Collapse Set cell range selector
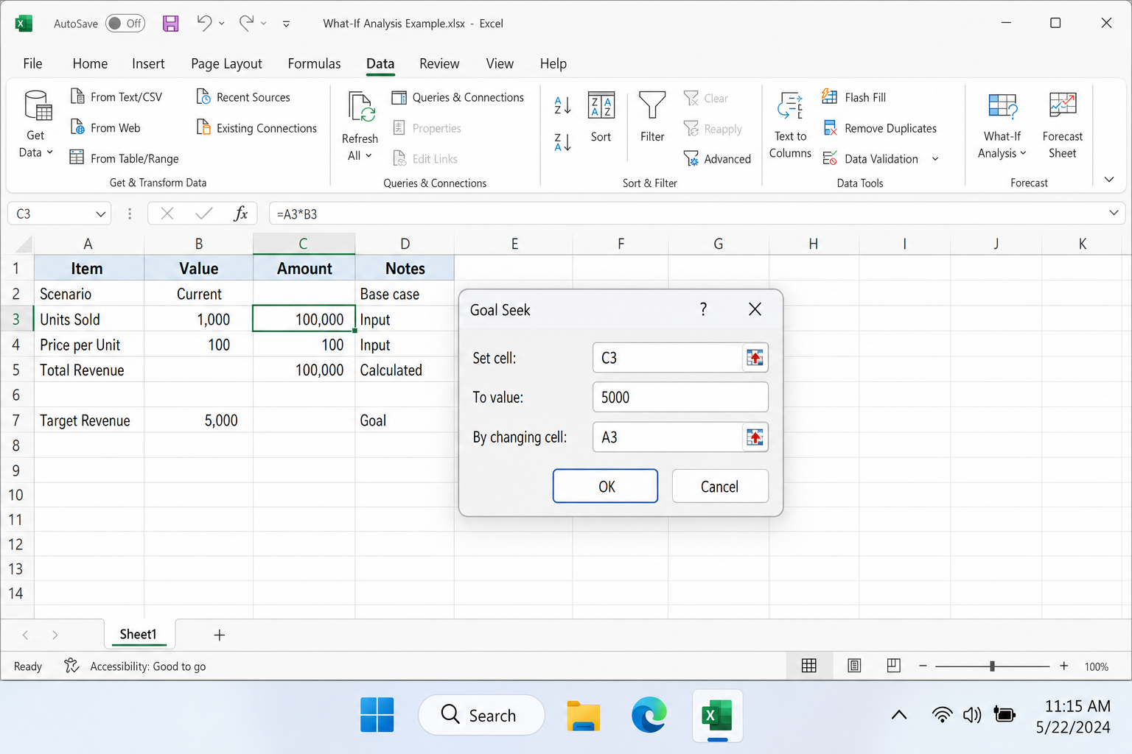 pos(755,358)
